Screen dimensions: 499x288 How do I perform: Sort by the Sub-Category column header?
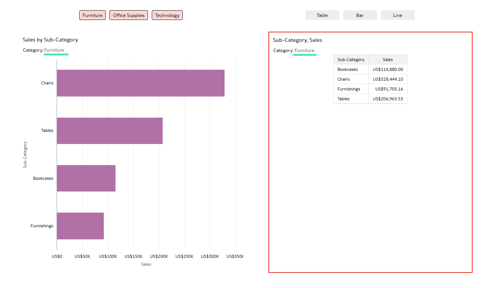pos(351,60)
